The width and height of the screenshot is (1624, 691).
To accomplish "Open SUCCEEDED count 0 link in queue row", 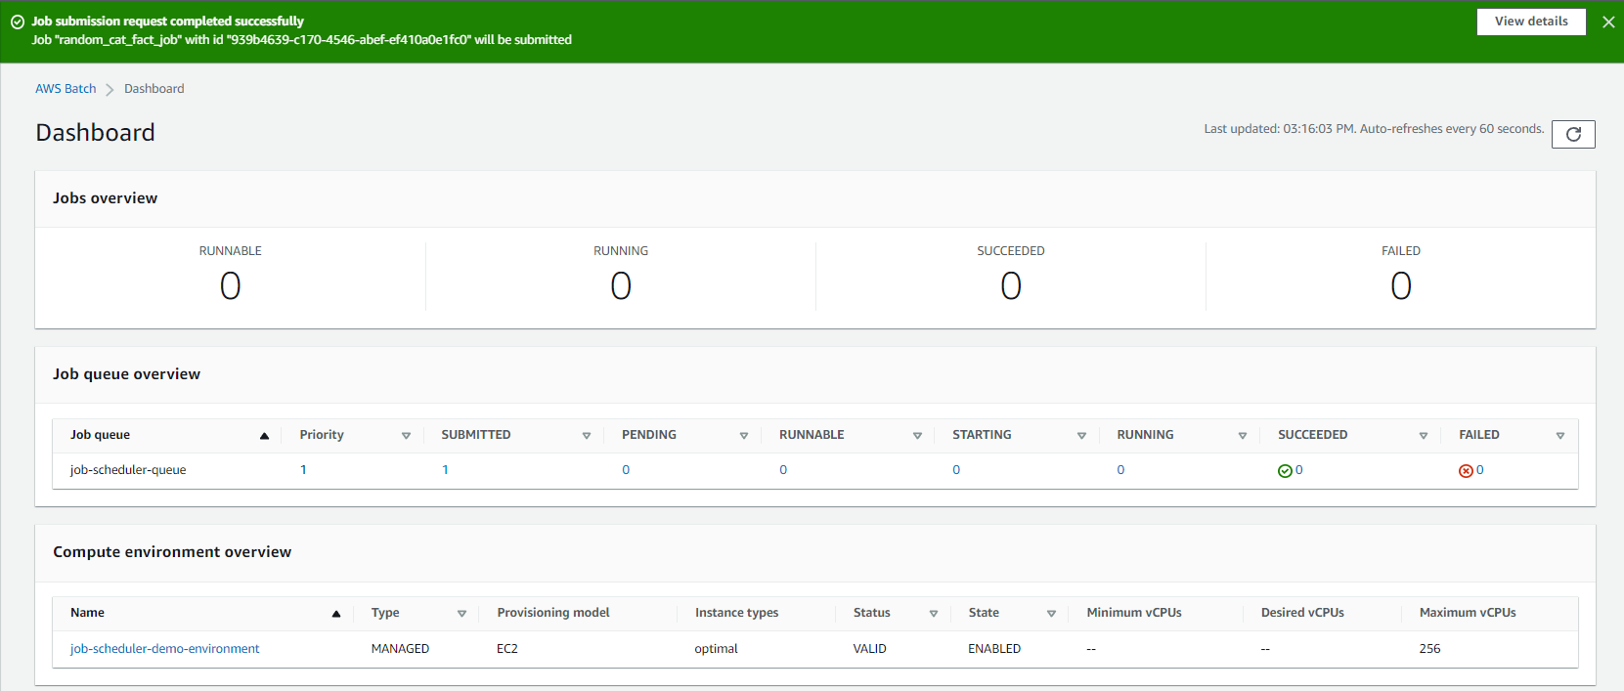I will (1298, 470).
